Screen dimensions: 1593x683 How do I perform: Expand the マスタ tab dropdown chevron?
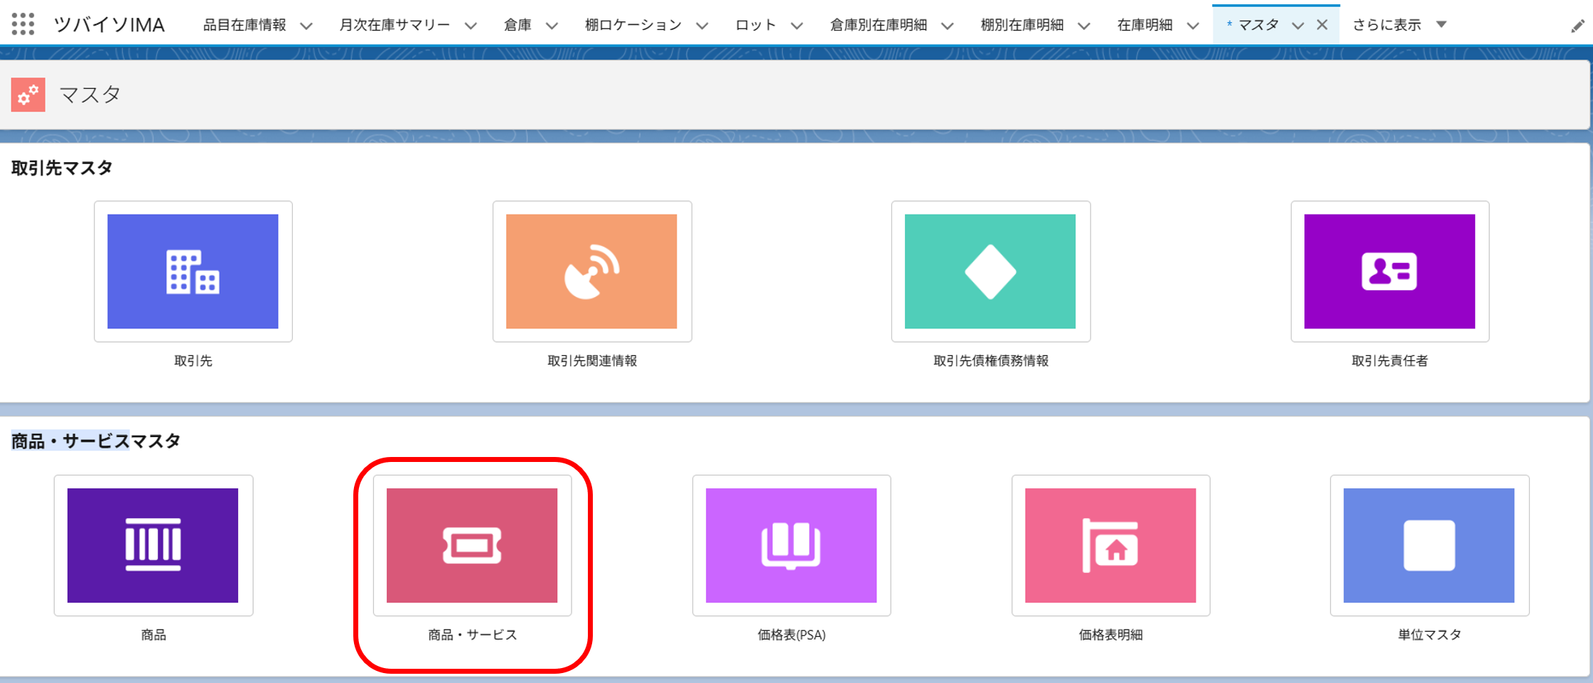click(x=1298, y=26)
